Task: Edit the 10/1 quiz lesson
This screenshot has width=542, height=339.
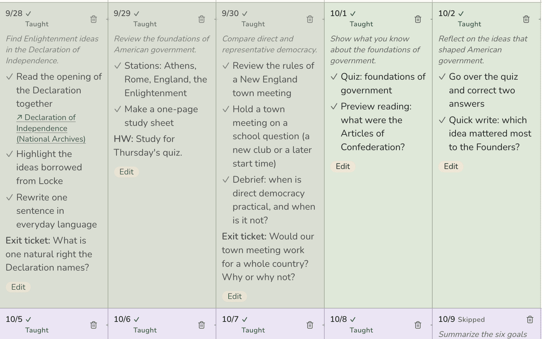Action: tap(343, 166)
